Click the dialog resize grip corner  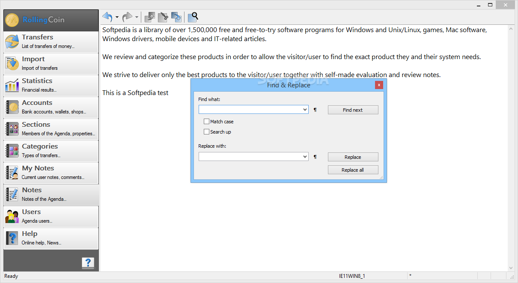pyautogui.click(x=381, y=177)
